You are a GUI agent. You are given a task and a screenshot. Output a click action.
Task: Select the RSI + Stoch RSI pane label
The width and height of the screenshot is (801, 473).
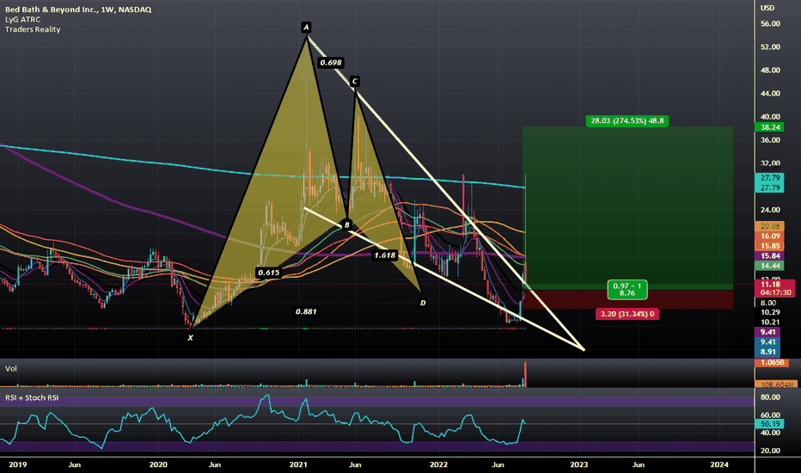(x=32, y=397)
